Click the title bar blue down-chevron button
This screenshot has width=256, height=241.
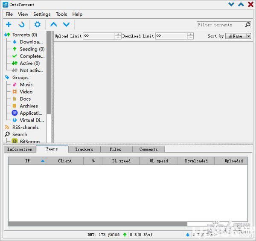[x=231, y=4]
